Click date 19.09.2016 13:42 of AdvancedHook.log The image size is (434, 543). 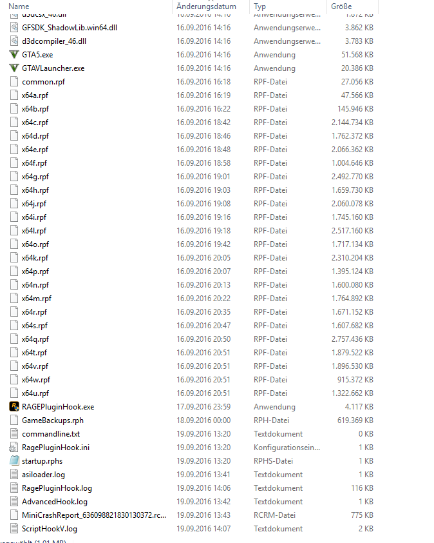(203, 502)
